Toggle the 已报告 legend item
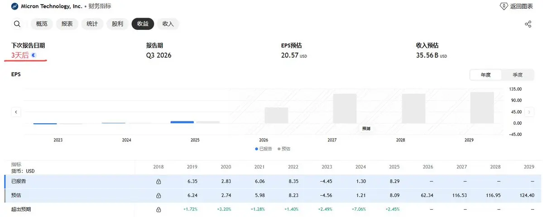 tap(264, 149)
